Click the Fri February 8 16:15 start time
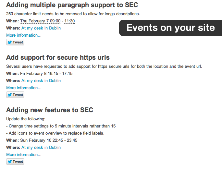222x169 pixels. pyautogui.click(x=39, y=74)
